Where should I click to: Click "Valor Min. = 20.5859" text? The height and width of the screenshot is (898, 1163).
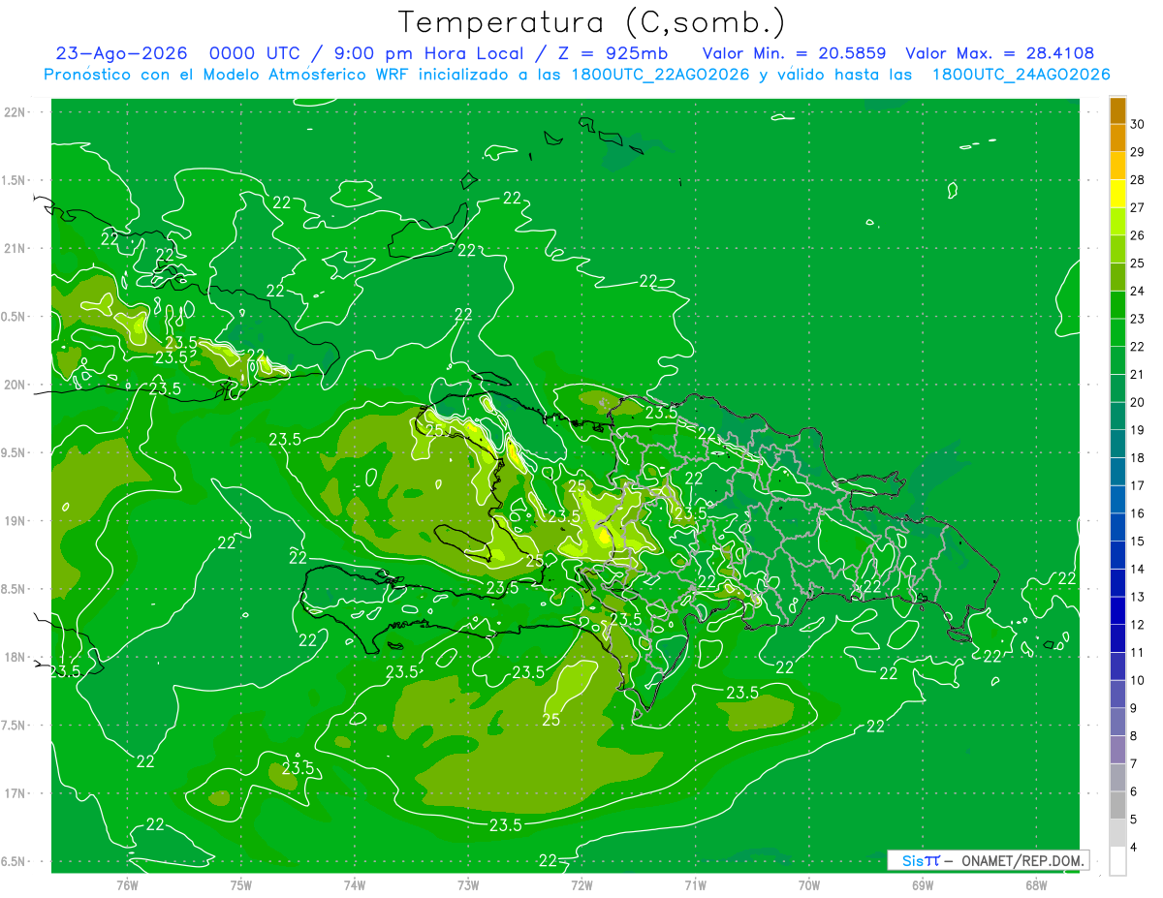pyautogui.click(x=795, y=54)
